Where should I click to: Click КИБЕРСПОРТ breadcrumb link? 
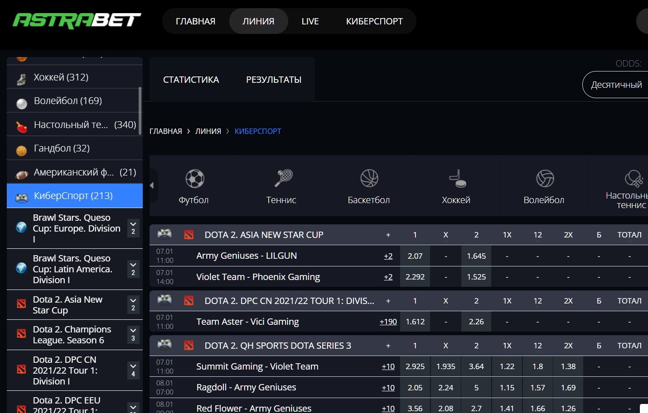[x=258, y=131]
